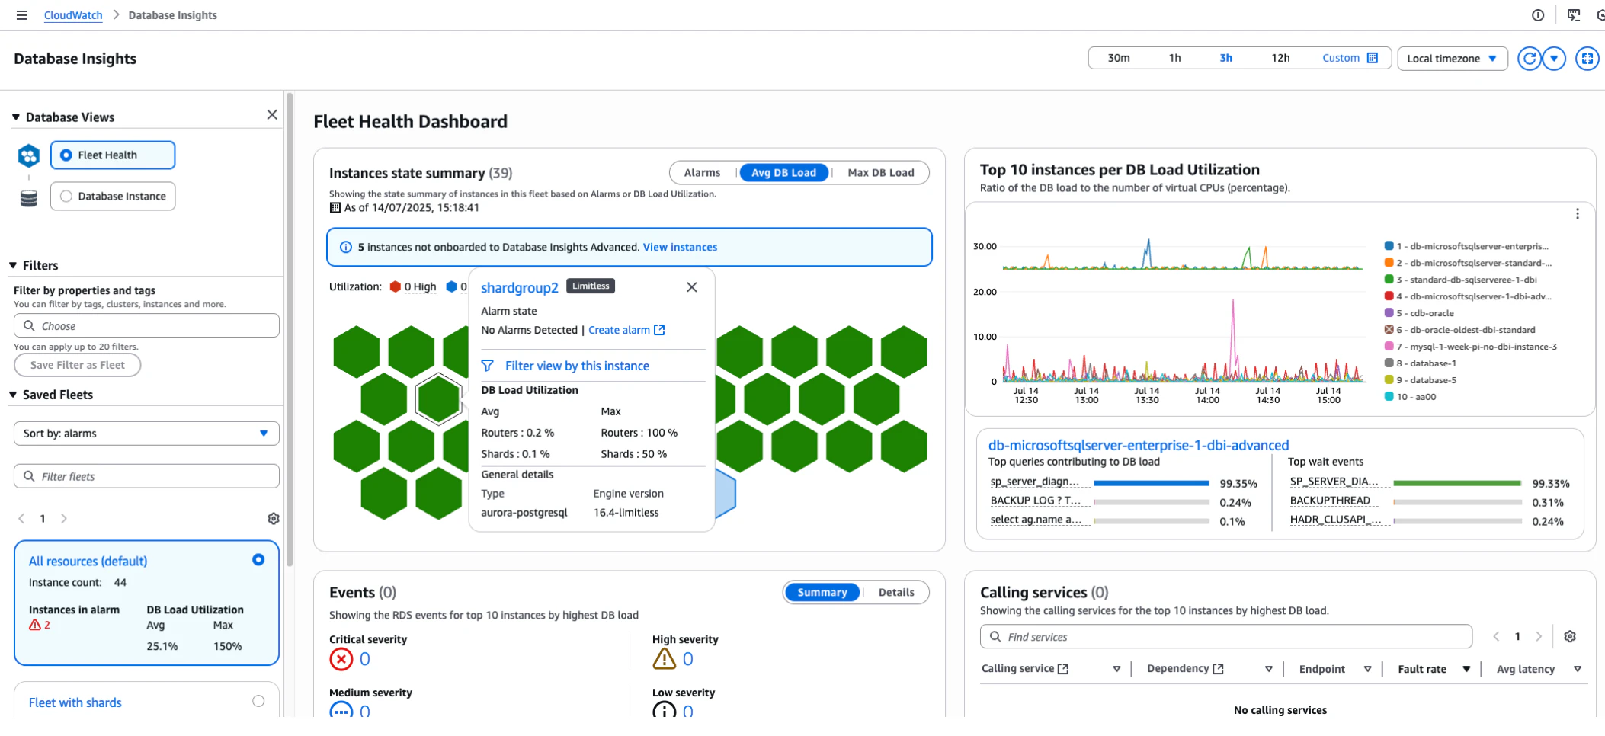Open Dependency column dropdown arrow

[1269, 669]
